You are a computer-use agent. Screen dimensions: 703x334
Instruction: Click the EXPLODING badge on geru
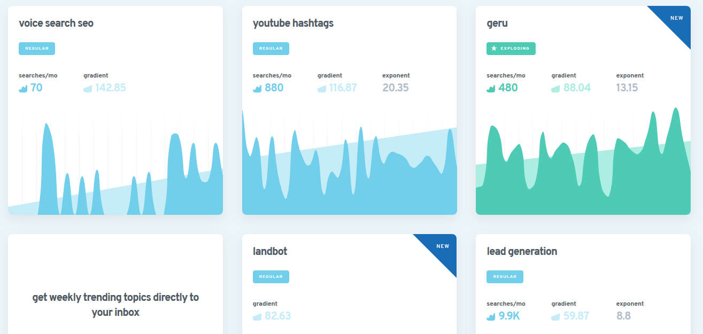coord(511,49)
